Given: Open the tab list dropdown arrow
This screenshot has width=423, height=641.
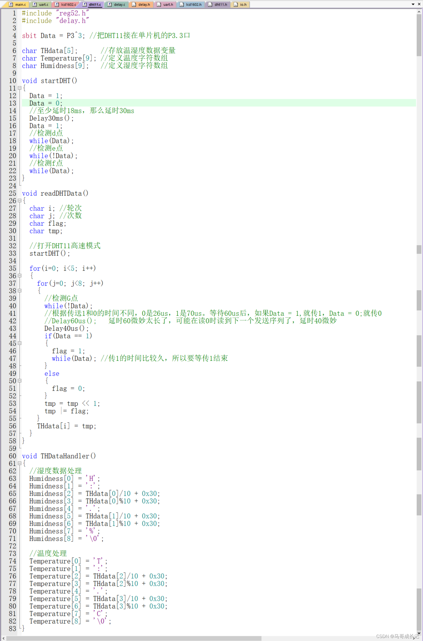Looking at the screenshot, I should (x=413, y=4).
